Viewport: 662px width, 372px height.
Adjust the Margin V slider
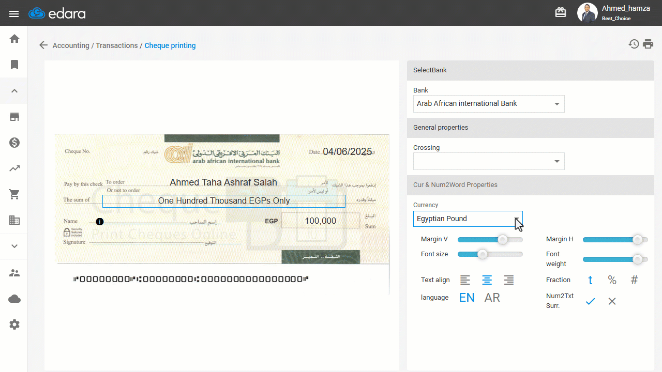[490, 240]
